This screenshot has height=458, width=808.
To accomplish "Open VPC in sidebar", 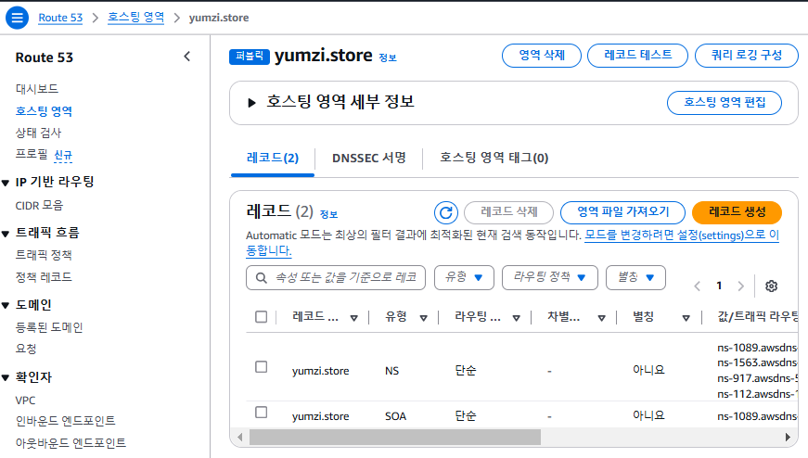I will (x=25, y=401).
